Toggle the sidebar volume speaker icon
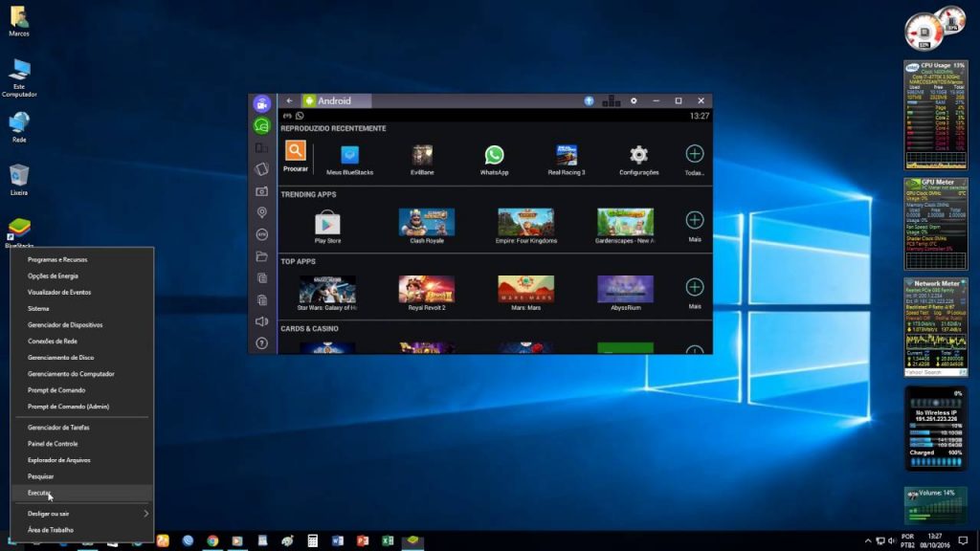This screenshot has height=551, width=980. coord(261,321)
